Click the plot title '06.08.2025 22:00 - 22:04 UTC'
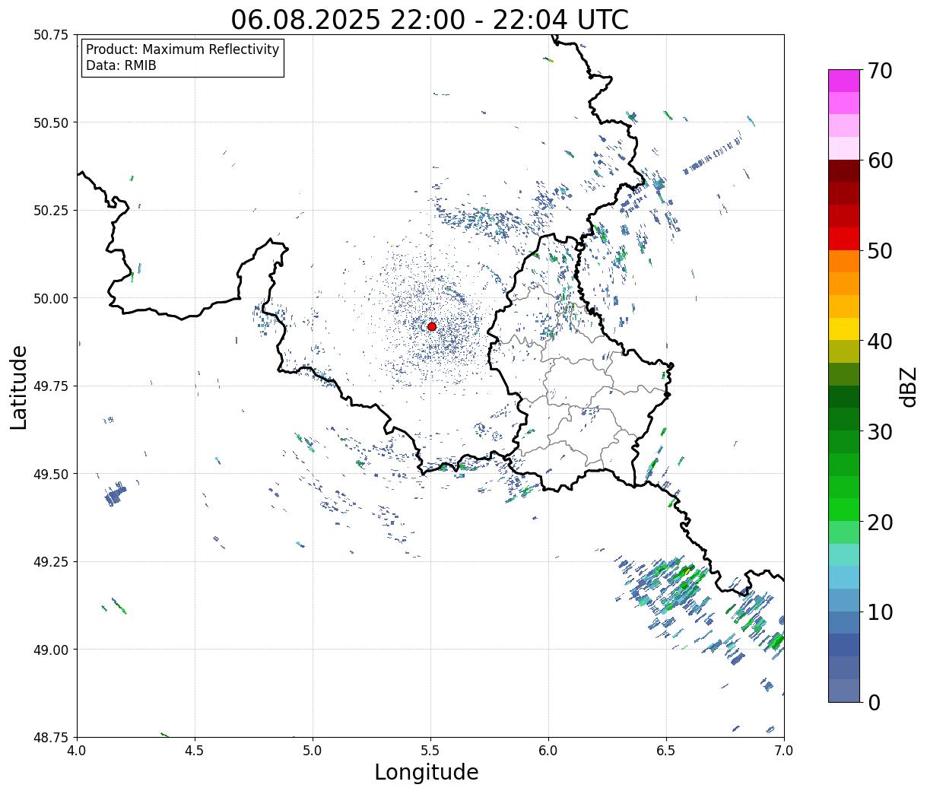The height and width of the screenshot is (791, 927). pyautogui.click(x=430, y=19)
